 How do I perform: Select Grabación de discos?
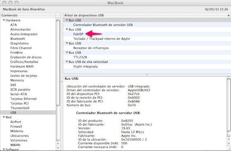coord(26,57)
